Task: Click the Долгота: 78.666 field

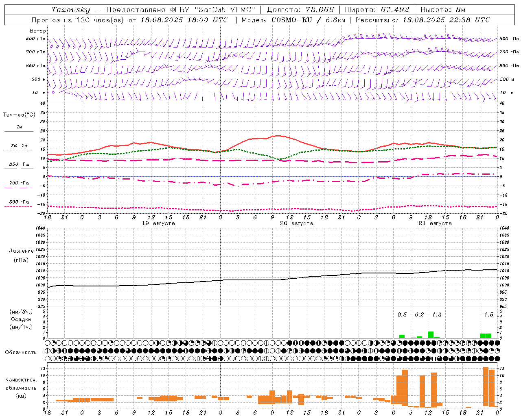Action: [x=300, y=10]
